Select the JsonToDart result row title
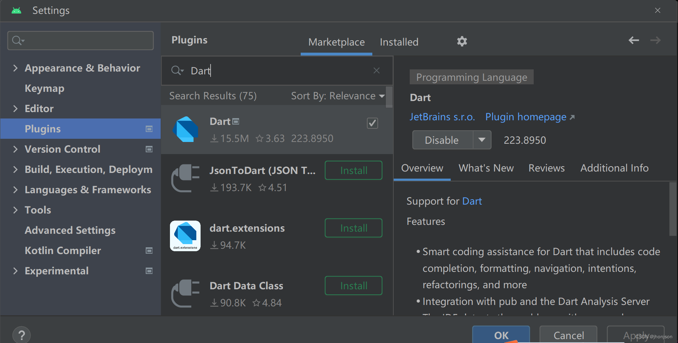678x343 pixels. (263, 170)
